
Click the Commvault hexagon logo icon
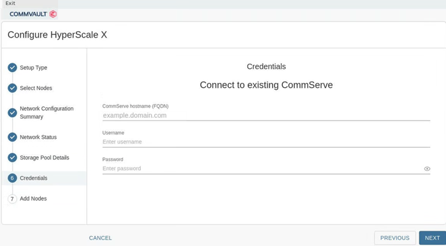(53, 14)
